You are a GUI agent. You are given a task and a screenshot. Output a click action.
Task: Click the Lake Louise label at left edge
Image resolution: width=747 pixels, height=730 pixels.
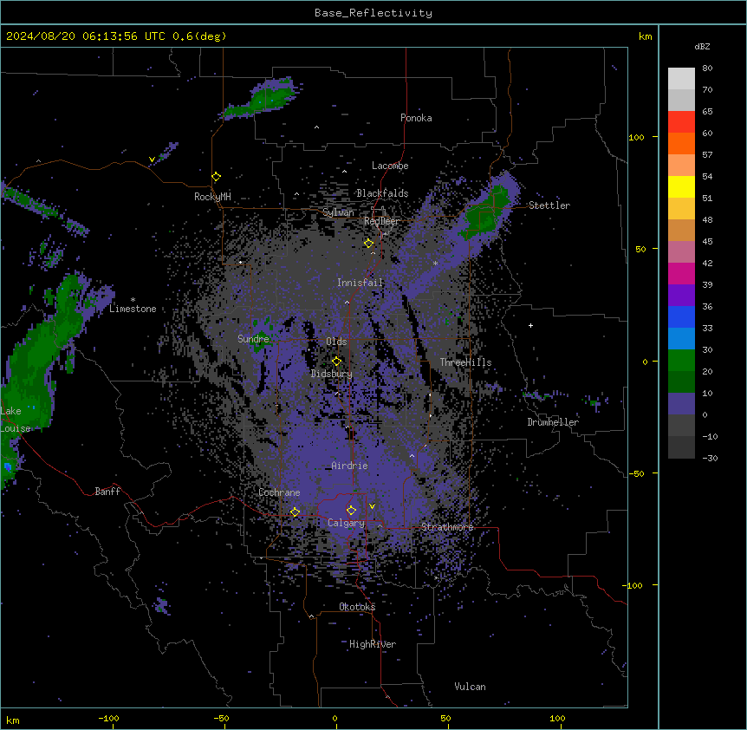click(16, 420)
